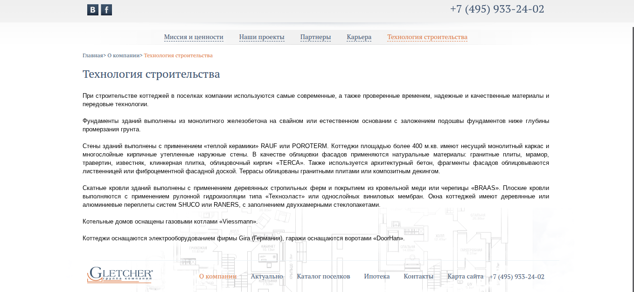Go to Наши проекты section

click(262, 37)
